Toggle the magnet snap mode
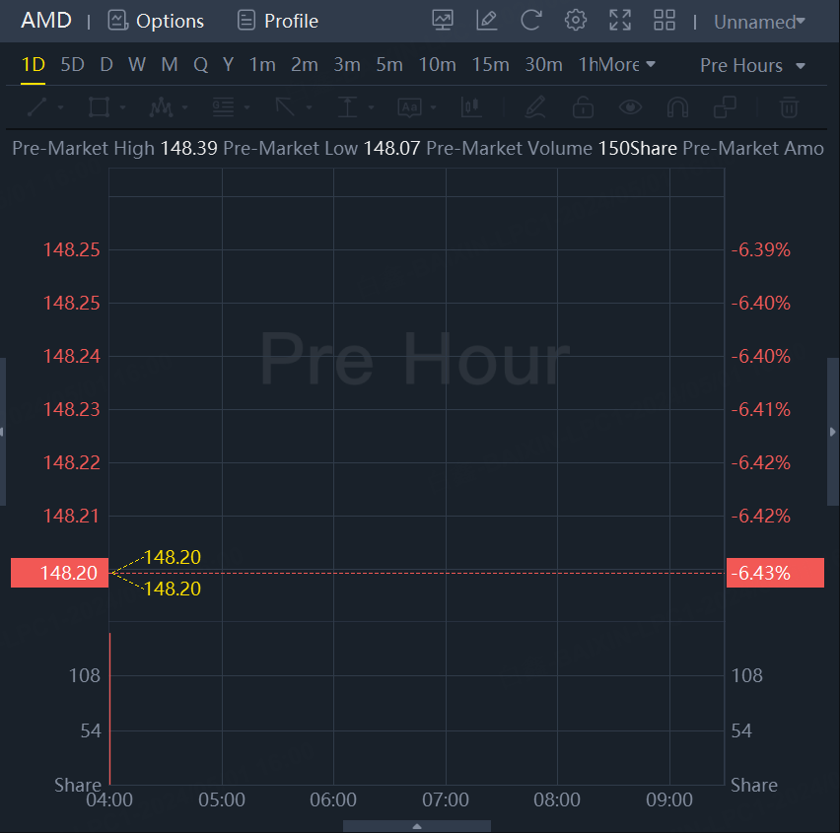The height and width of the screenshot is (833, 840). tap(677, 106)
